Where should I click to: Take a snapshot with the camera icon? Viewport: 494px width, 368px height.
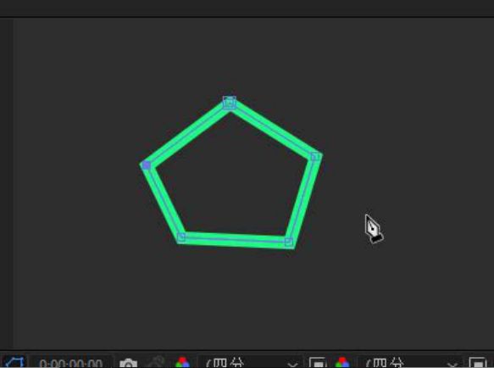coord(129,364)
